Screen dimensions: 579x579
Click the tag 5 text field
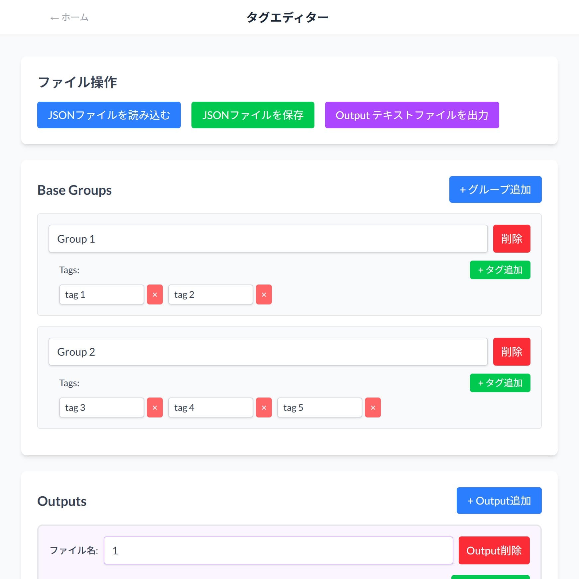pos(319,407)
